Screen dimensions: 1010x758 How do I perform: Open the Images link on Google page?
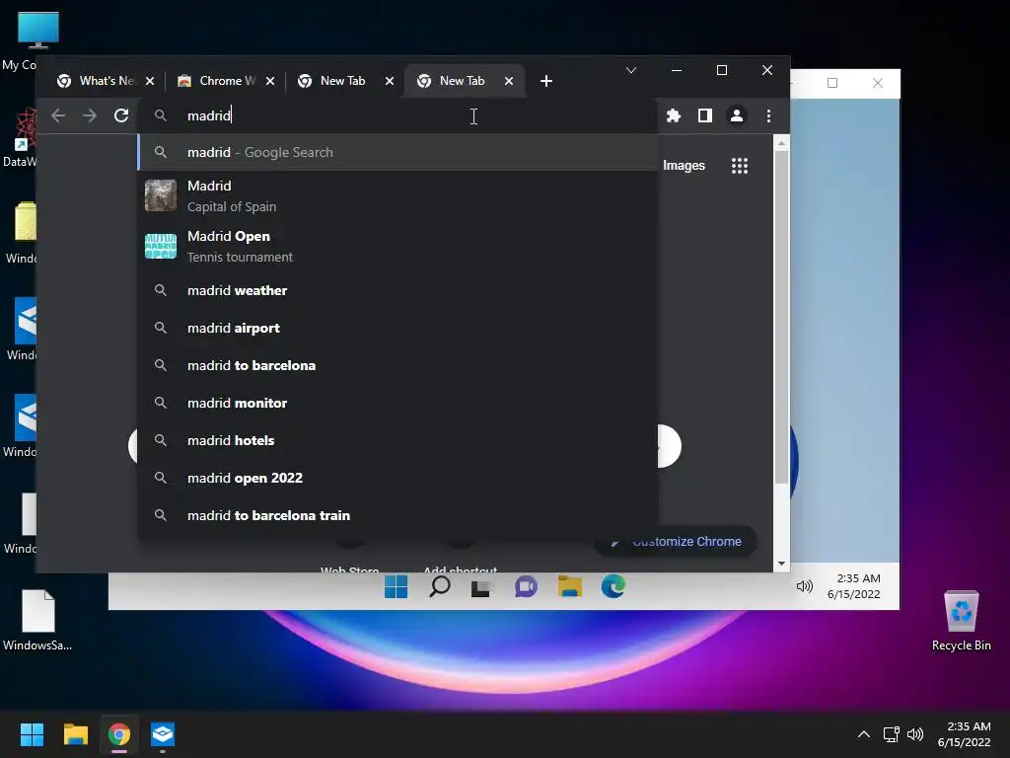684,166
